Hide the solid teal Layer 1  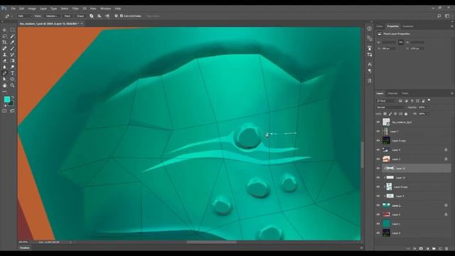tap(378, 224)
